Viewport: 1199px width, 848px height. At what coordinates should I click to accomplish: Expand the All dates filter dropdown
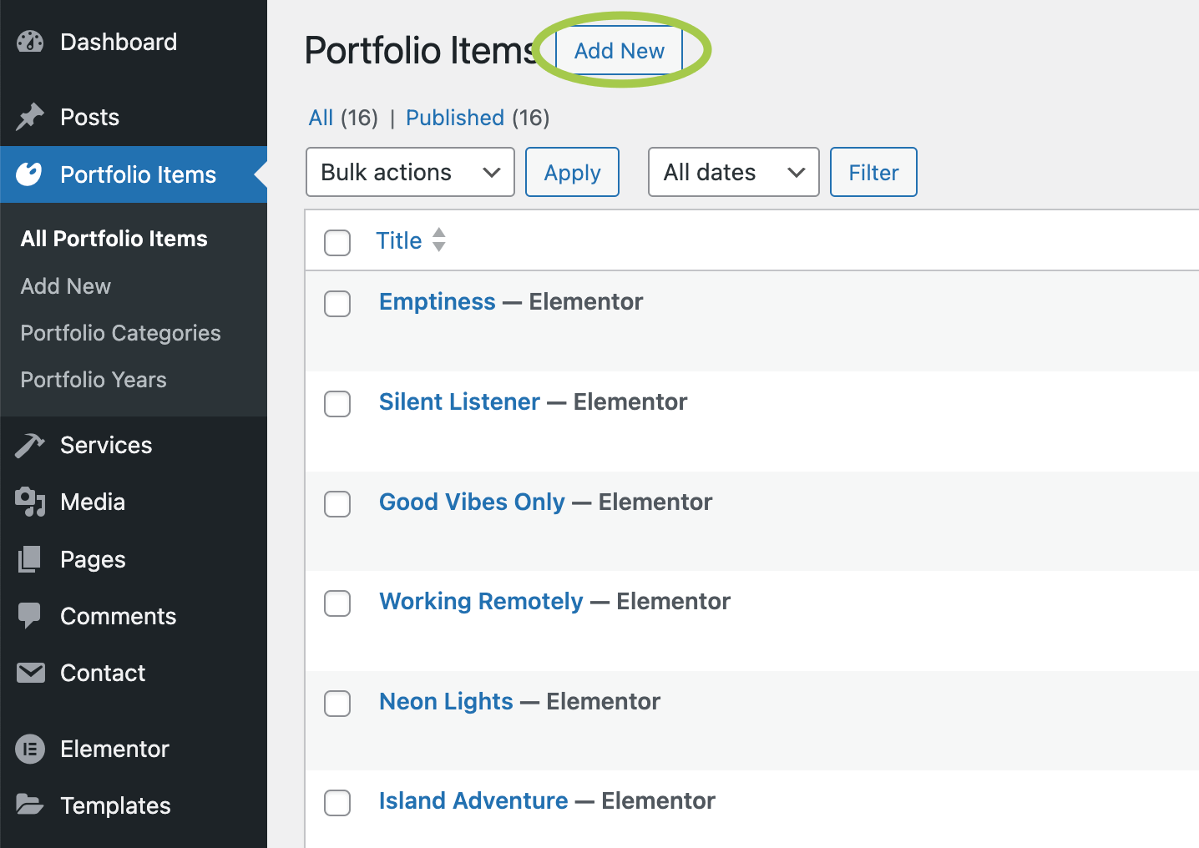(733, 173)
